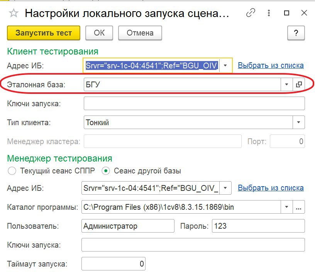The width and height of the screenshot is (315, 277).
Task: Open the three-dot more actions menu
Action: (x=269, y=13)
